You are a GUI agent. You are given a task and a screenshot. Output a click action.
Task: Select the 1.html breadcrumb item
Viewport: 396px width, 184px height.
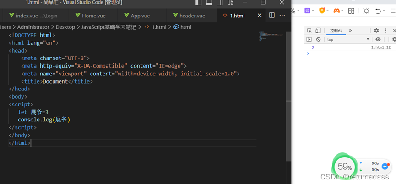click(x=156, y=27)
